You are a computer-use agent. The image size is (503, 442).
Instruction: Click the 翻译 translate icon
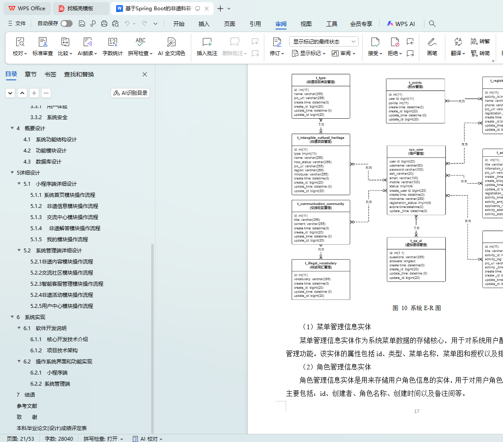tap(458, 42)
